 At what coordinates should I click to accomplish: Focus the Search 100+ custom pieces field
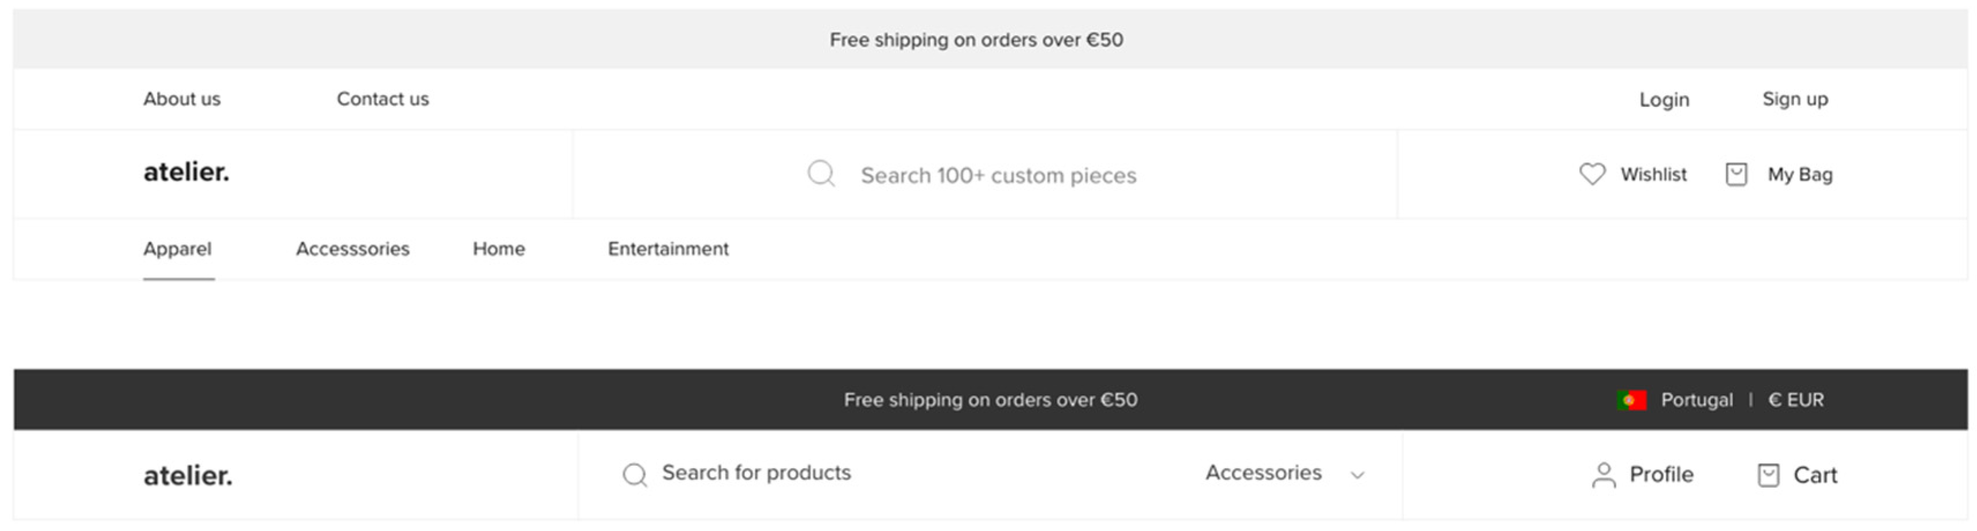coord(998,175)
